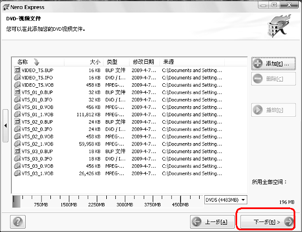Click the disc icon of VTS_03_0.VOB
302x232 pixels.
coord(17,166)
